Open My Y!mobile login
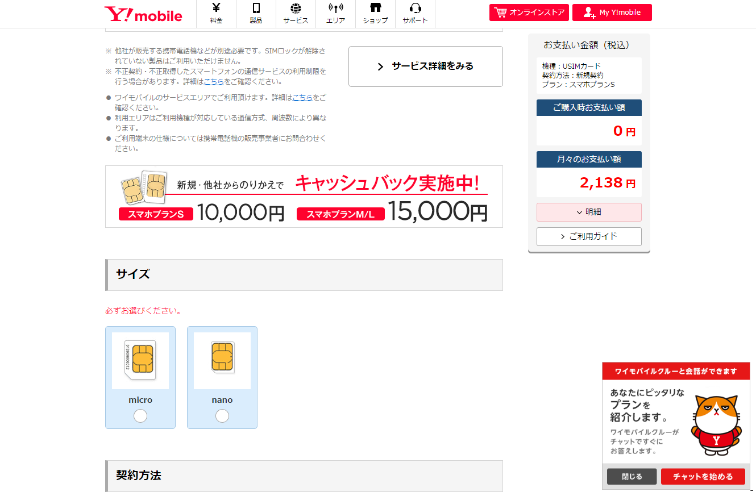Image resolution: width=756 pixels, height=496 pixels. (x=612, y=12)
